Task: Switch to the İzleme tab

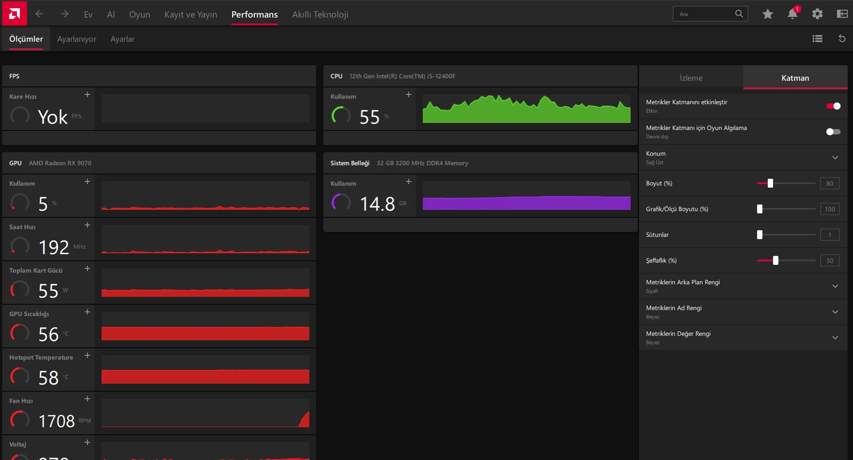Action: (691, 78)
